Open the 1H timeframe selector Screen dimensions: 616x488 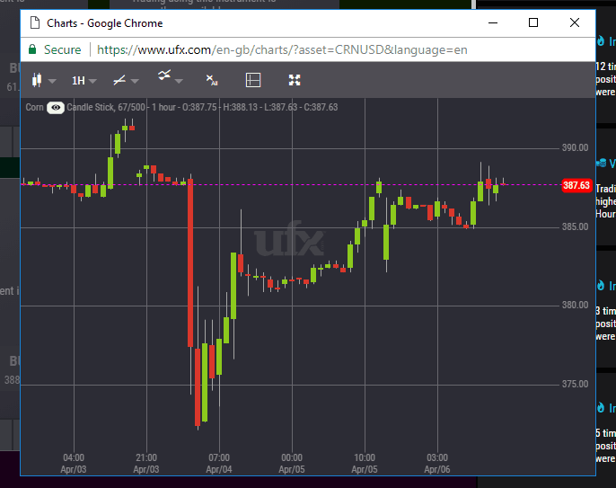pos(84,81)
